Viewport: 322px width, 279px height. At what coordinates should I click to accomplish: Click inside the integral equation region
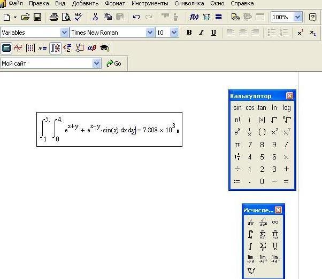click(109, 129)
